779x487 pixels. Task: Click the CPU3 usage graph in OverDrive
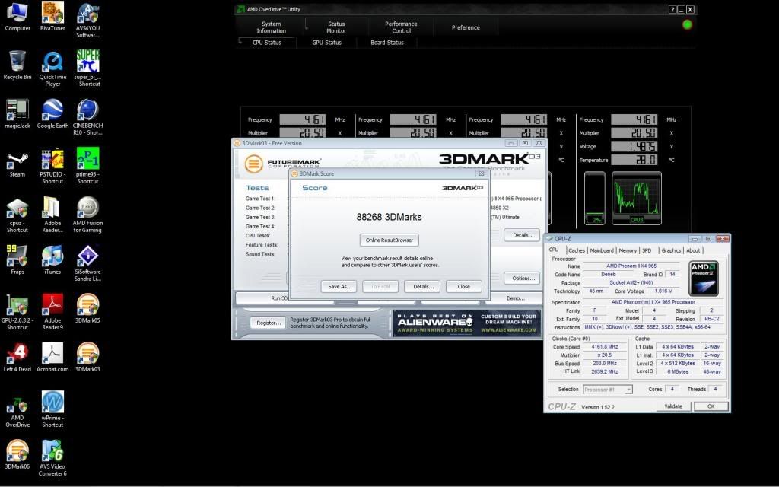(x=637, y=198)
